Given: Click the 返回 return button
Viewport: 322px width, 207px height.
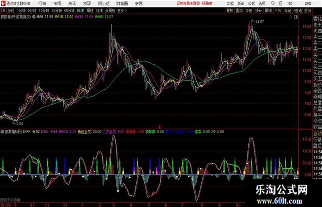Looking at the screenshot, I should 307,11.
